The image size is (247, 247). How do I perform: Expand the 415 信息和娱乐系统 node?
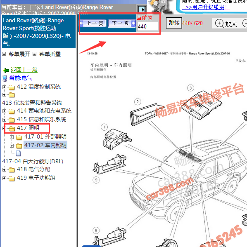coord(4,120)
